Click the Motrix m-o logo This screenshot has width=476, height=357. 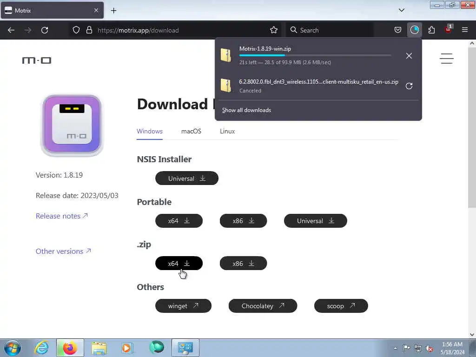tap(37, 60)
